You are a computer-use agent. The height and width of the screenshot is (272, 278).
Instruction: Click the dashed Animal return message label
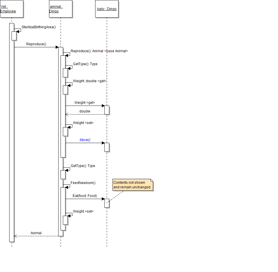coord(36,233)
